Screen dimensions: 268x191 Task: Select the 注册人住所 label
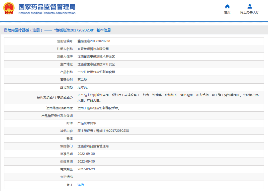click(65, 57)
